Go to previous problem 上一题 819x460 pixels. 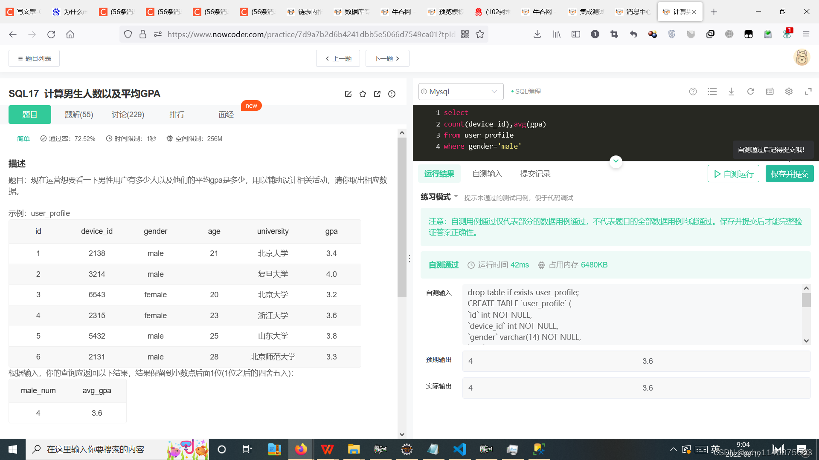[x=338, y=58]
